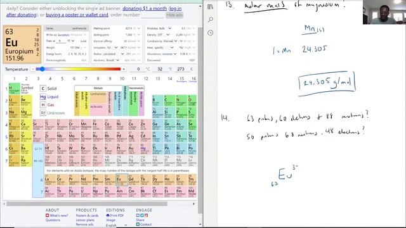Click the Contact envelope icon
Image resolution: width=406 pixels, height=228 pixels.
(x=138, y=224)
